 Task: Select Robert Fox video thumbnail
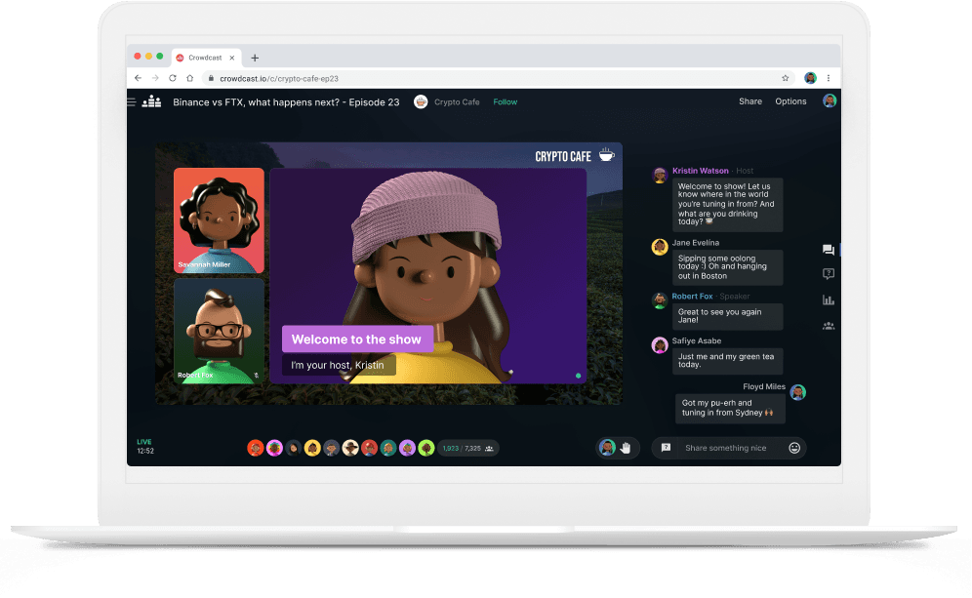(219, 331)
